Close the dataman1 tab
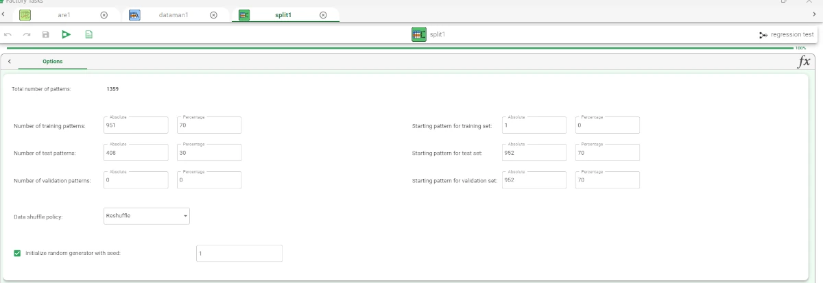Screen dimensions: 823x283 213,14
